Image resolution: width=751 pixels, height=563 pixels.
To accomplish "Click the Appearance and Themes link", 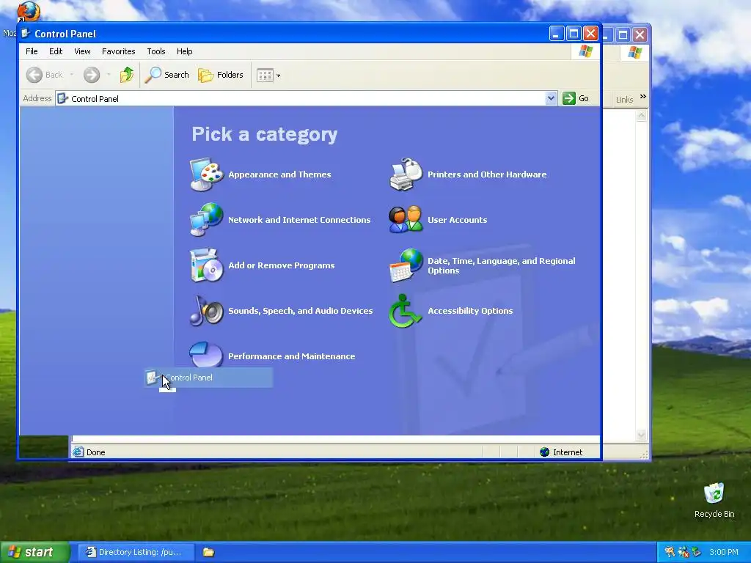I will click(279, 174).
